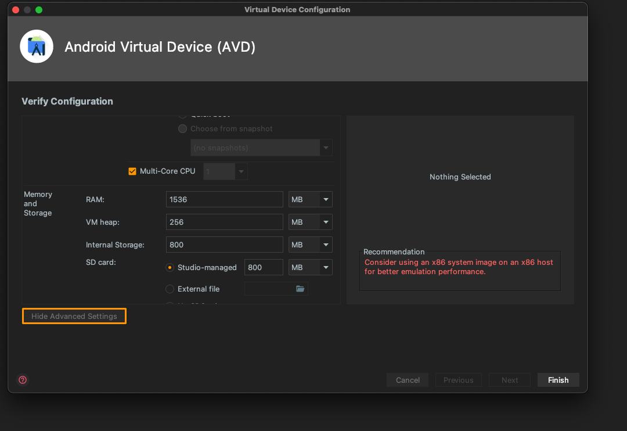Browse for external SD card file folder icon
Viewport: 627px width, 431px height.
tap(300, 289)
